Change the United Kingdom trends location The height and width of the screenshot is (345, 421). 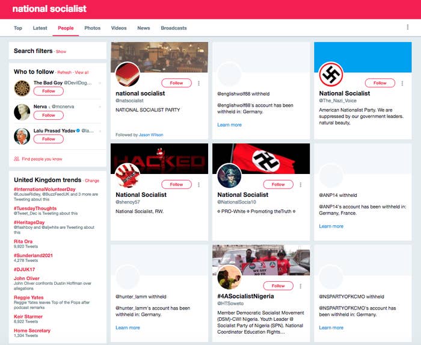pyautogui.click(x=92, y=181)
